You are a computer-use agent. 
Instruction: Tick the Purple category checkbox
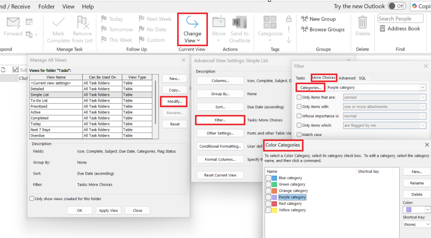(x=268, y=197)
